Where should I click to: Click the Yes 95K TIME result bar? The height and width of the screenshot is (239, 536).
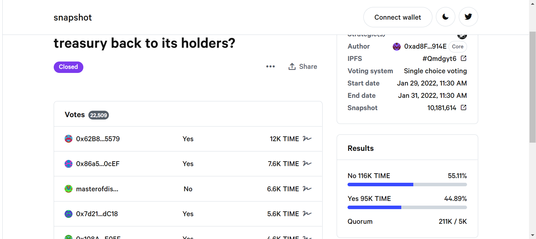pyautogui.click(x=407, y=207)
